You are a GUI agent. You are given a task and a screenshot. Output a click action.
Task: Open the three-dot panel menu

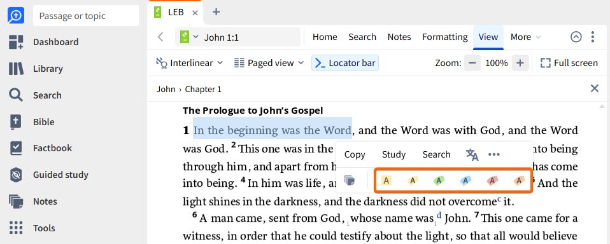point(593,37)
